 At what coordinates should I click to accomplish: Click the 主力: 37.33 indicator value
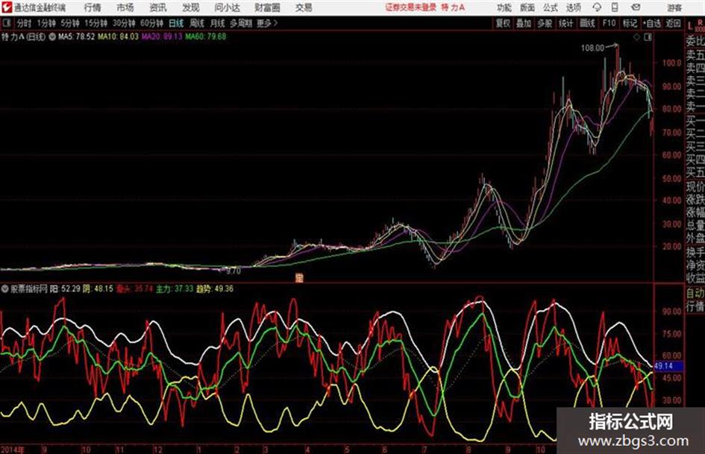[x=175, y=289]
